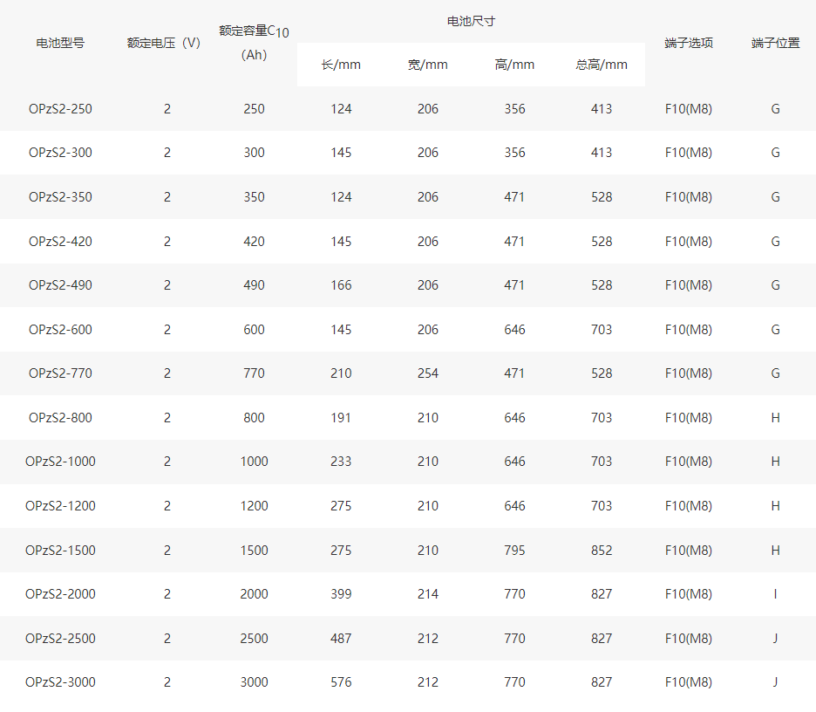Click the 额定容量C10 (Ah) header
The height and width of the screenshot is (712, 816).
(x=254, y=43)
